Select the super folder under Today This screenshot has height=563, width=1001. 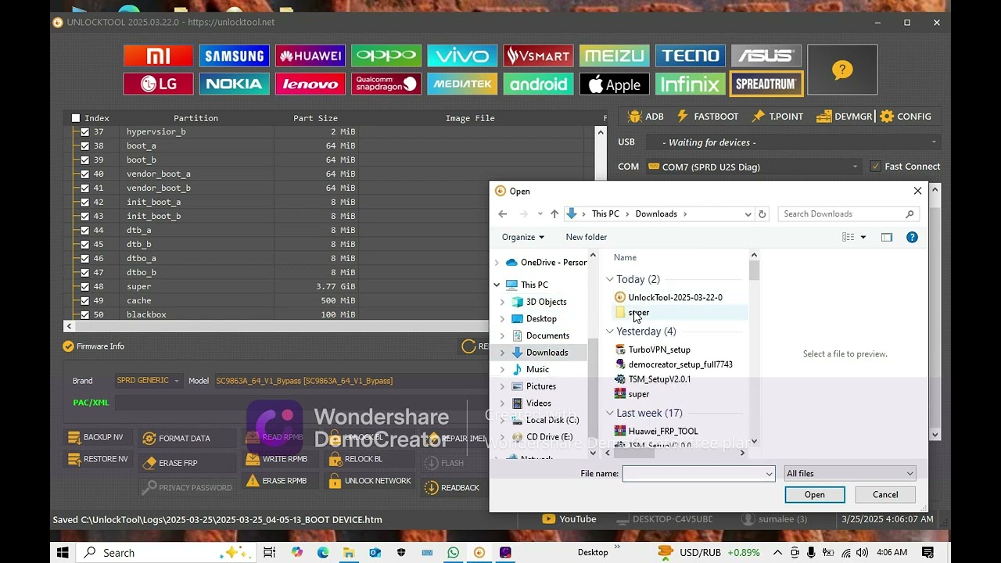638,313
